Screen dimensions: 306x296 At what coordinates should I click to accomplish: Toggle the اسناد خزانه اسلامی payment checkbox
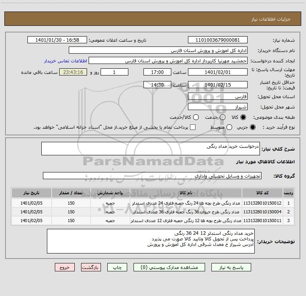point(193,127)
